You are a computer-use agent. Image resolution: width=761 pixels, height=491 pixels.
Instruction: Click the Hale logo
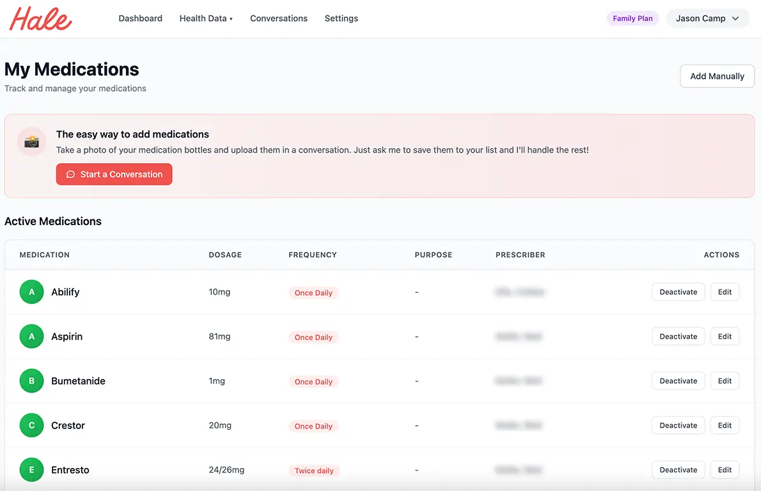[41, 19]
